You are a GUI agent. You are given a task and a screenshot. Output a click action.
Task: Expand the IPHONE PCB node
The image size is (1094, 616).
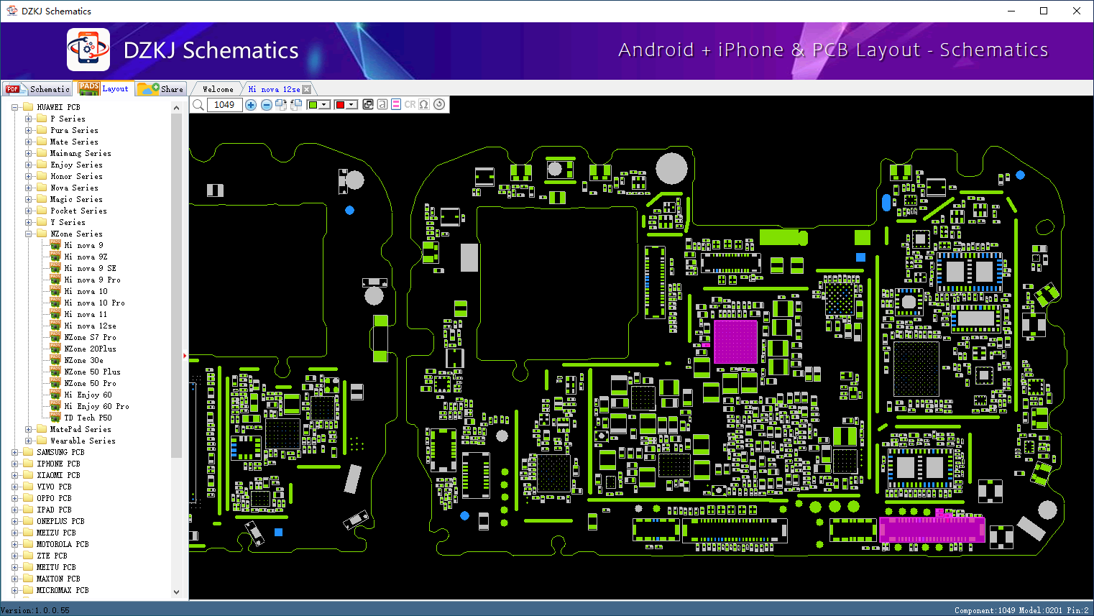(x=14, y=464)
